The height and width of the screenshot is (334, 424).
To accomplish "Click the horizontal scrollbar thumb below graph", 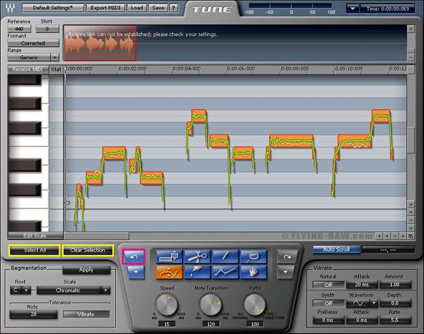I will point(97,236).
